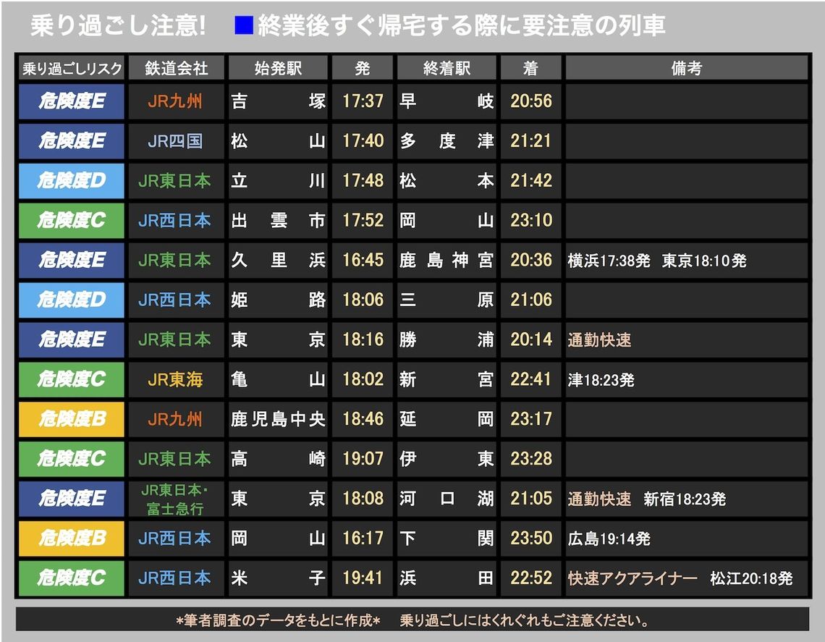Click the destination 延岡
The width and height of the screenshot is (825, 642).
coord(447,419)
